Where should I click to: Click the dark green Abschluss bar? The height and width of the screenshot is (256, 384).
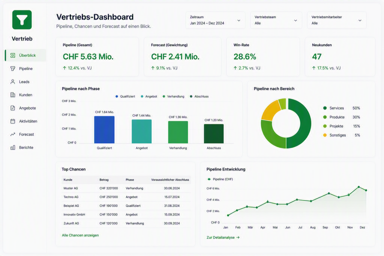[x=214, y=134]
